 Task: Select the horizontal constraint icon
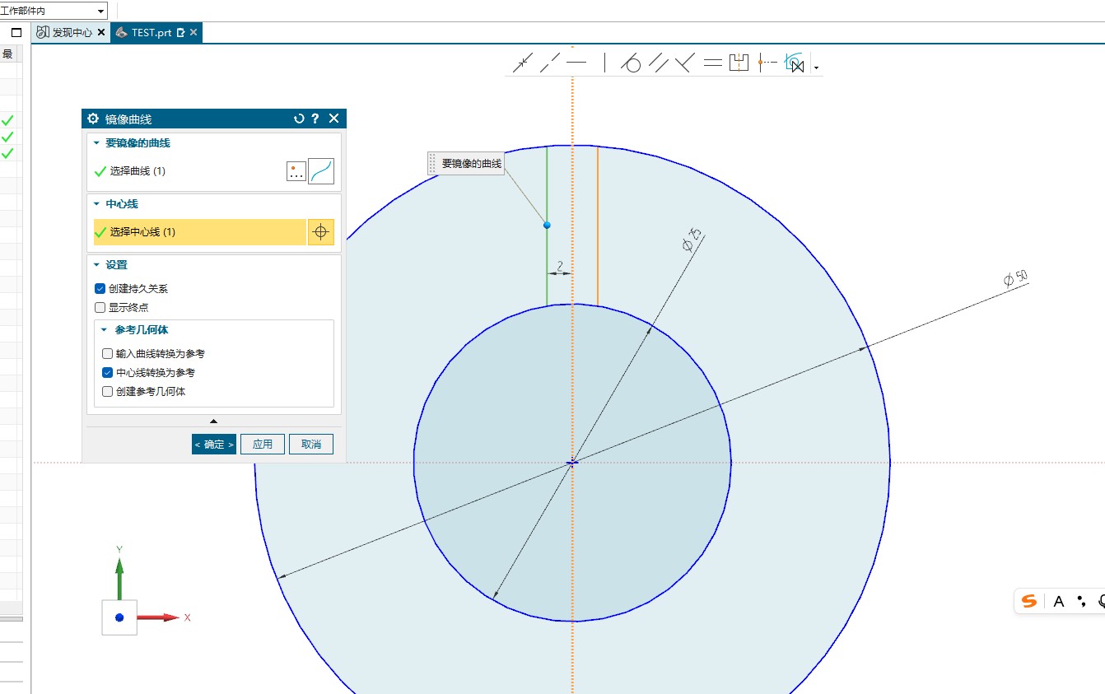point(576,63)
